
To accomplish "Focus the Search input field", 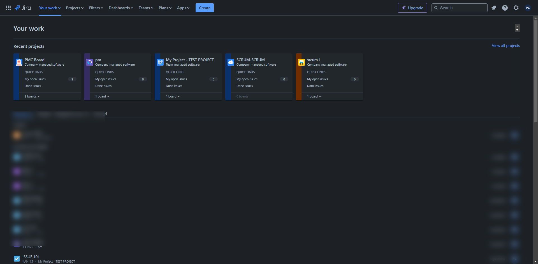I will pos(460,8).
